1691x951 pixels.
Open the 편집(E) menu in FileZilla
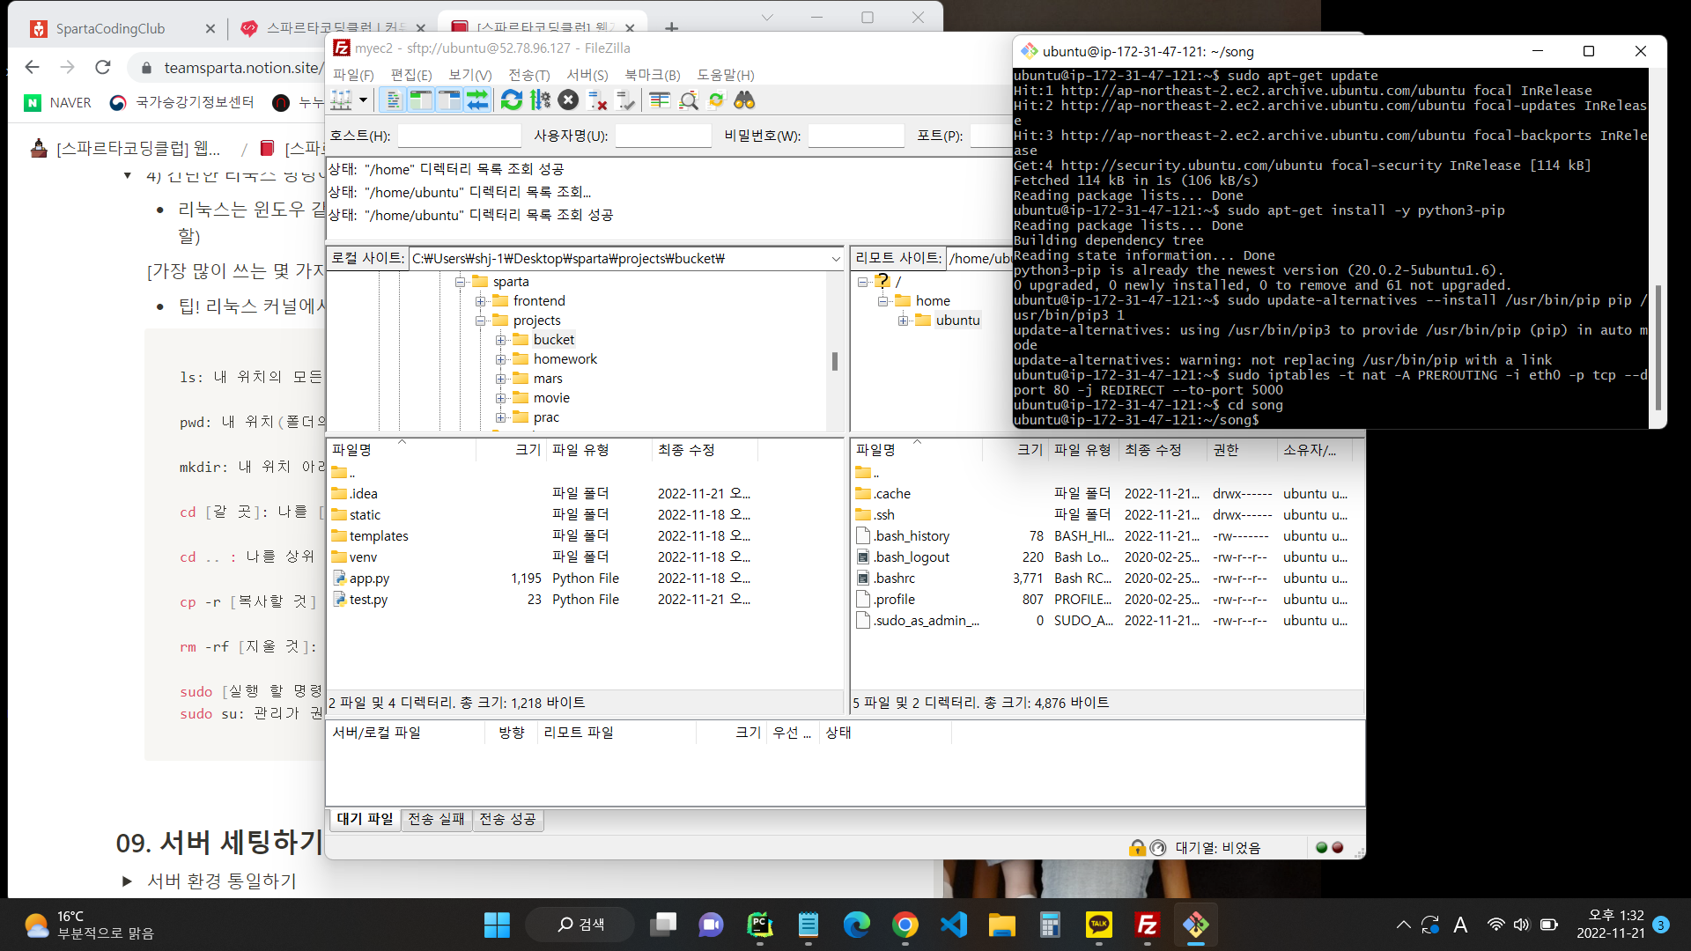coord(411,75)
